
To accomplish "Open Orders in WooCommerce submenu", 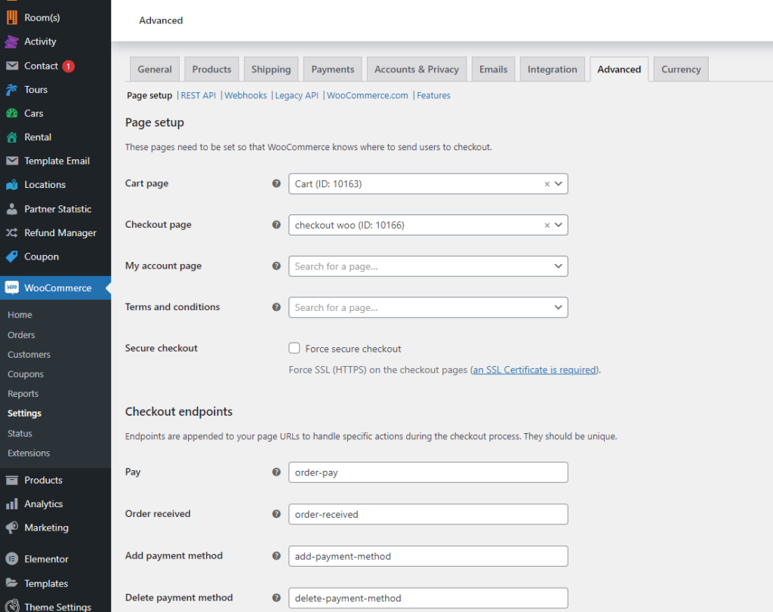I will coord(21,335).
